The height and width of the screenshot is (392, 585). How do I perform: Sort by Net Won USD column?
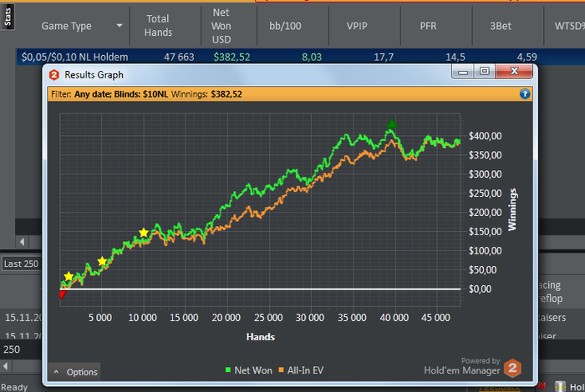[221, 26]
